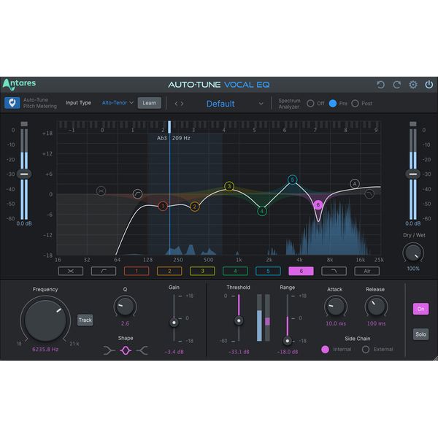438x438 pixels.
Task: Choose the low shelf shape icon
Action: [109, 350]
